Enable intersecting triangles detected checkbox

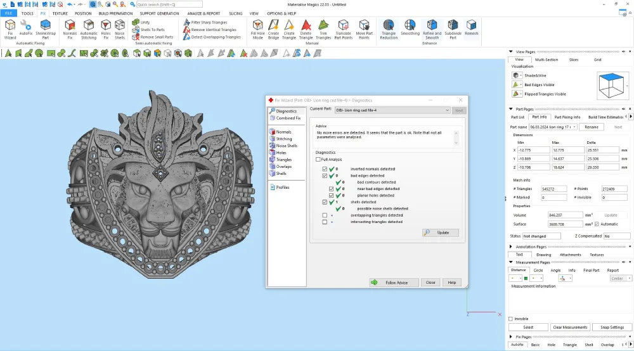325,222
